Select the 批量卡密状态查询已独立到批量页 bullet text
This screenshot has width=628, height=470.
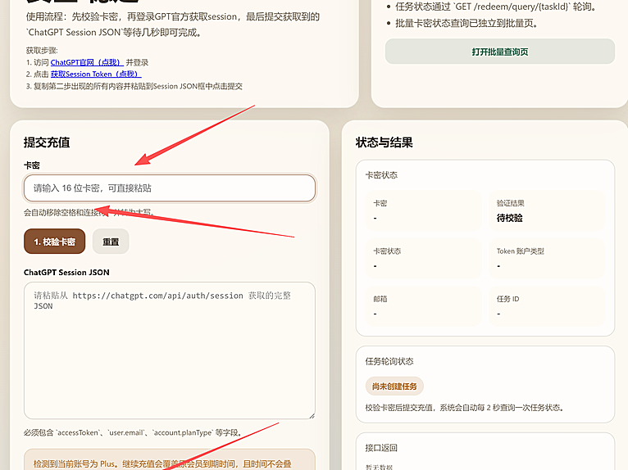[466, 24]
